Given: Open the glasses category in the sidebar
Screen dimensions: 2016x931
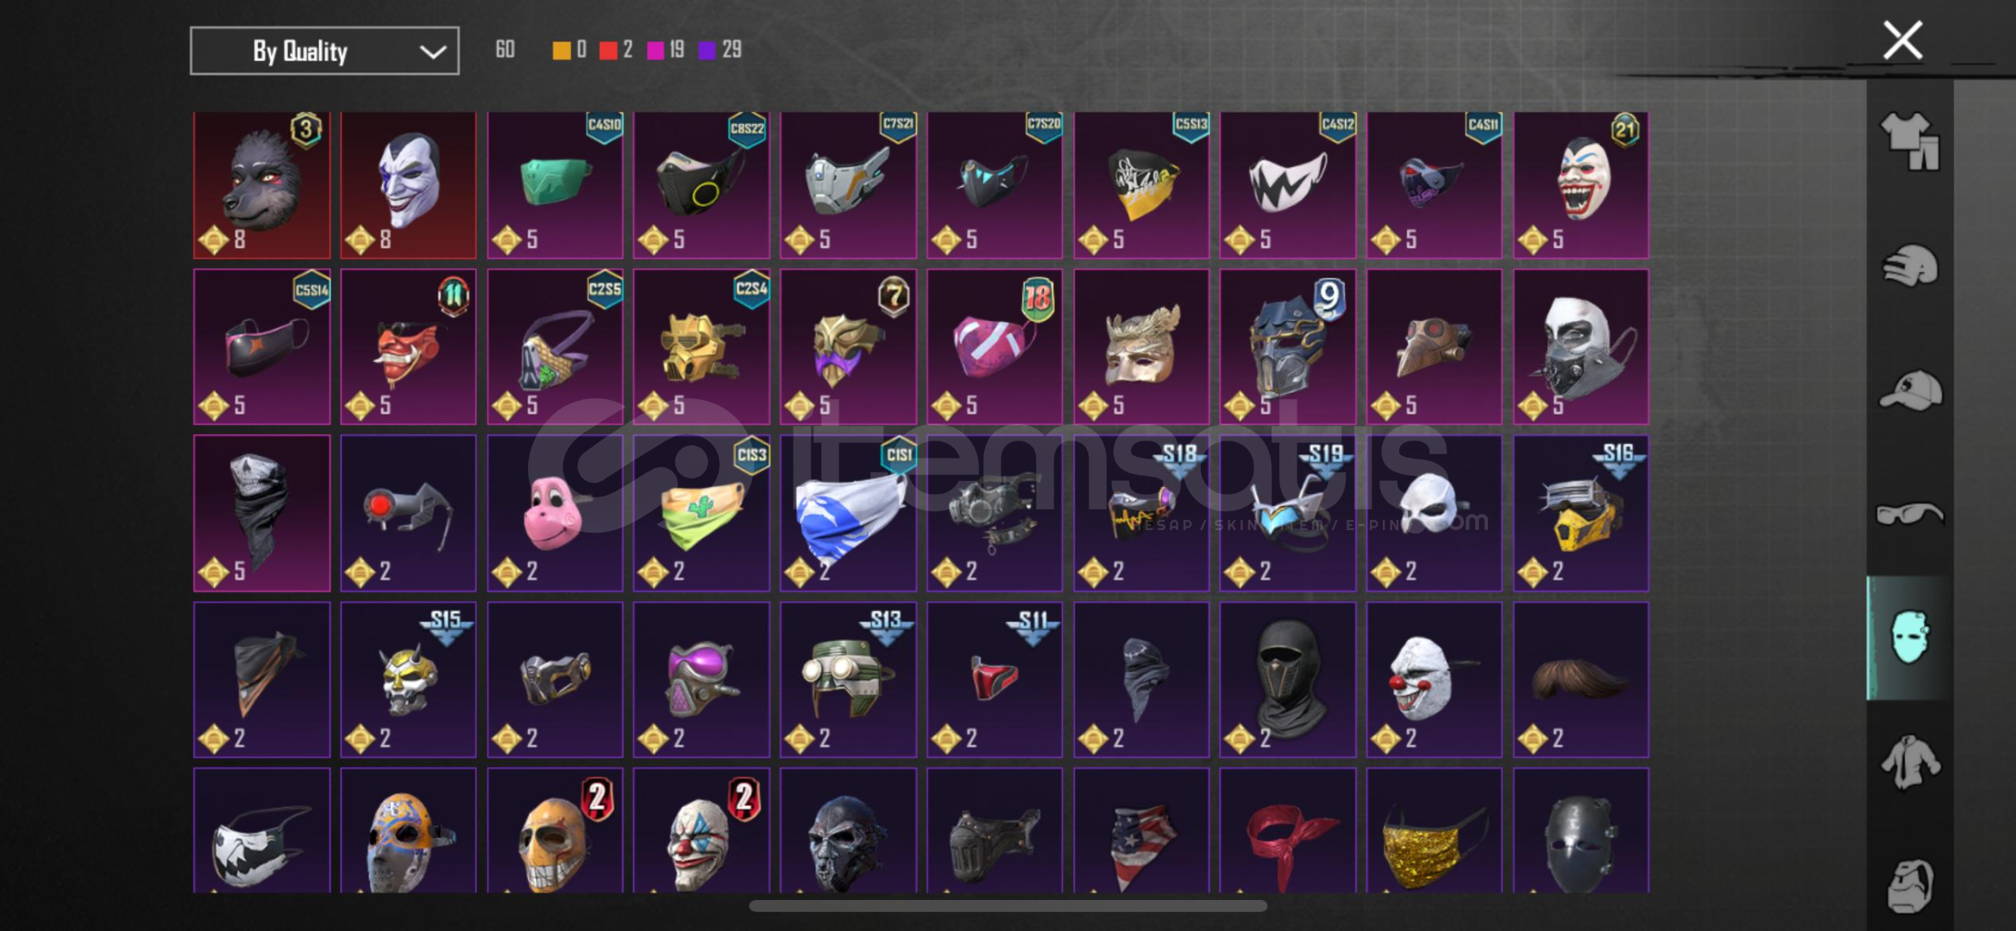Looking at the screenshot, I should pyautogui.click(x=1910, y=514).
